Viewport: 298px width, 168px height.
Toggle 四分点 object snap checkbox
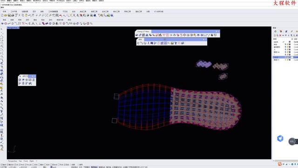tap(51, 165)
